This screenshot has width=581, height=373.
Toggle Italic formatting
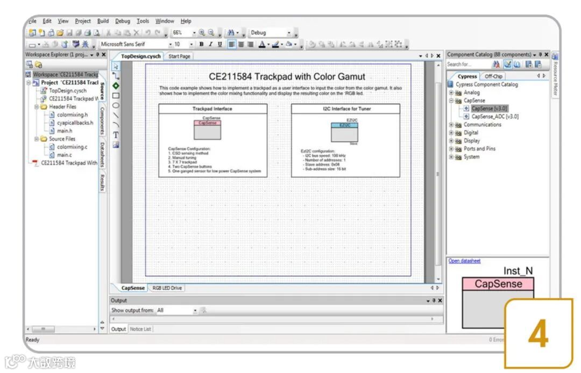pyautogui.click(x=210, y=44)
